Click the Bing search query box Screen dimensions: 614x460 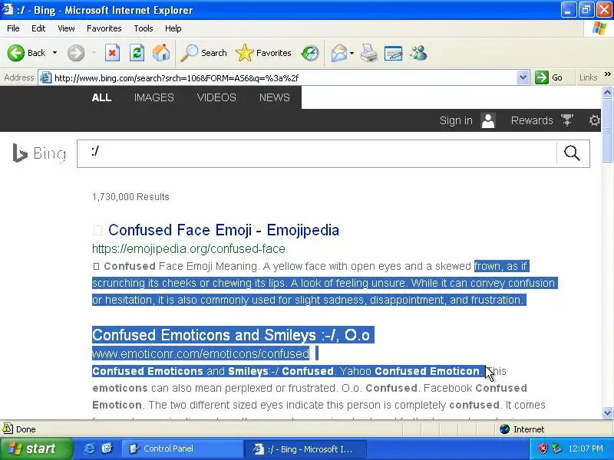click(x=316, y=153)
